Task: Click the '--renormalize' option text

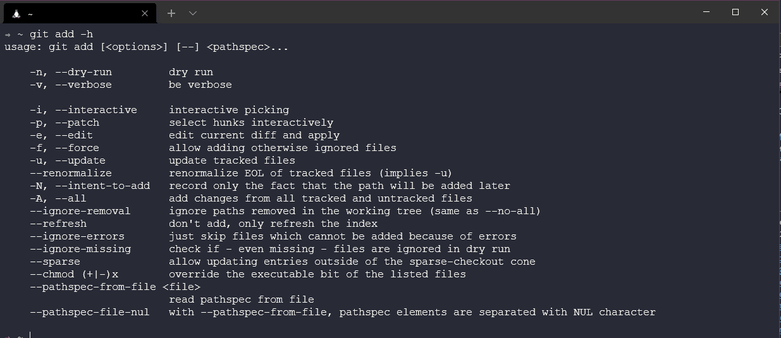Action: (x=71, y=173)
